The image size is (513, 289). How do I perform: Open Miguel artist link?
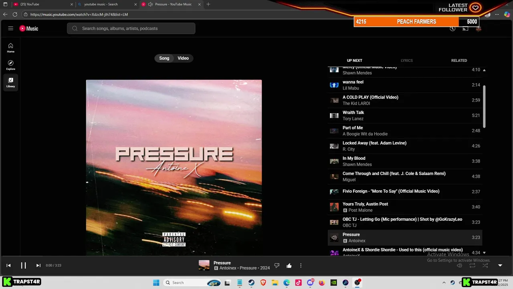coord(349,180)
